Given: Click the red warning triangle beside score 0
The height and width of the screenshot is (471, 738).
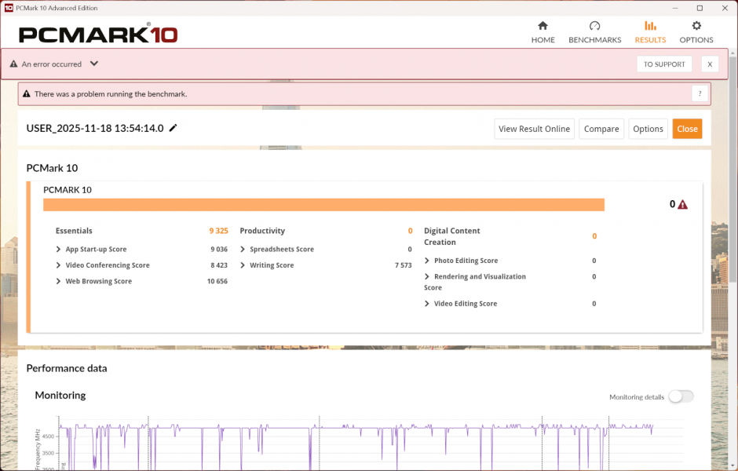Looking at the screenshot, I should click(682, 205).
